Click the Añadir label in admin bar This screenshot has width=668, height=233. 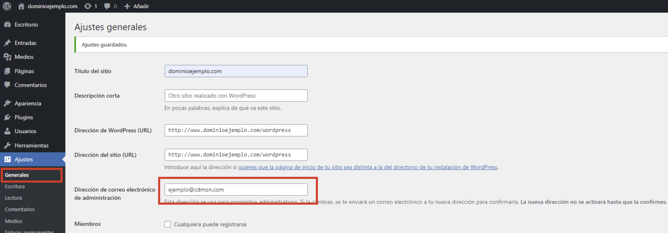(141, 6)
